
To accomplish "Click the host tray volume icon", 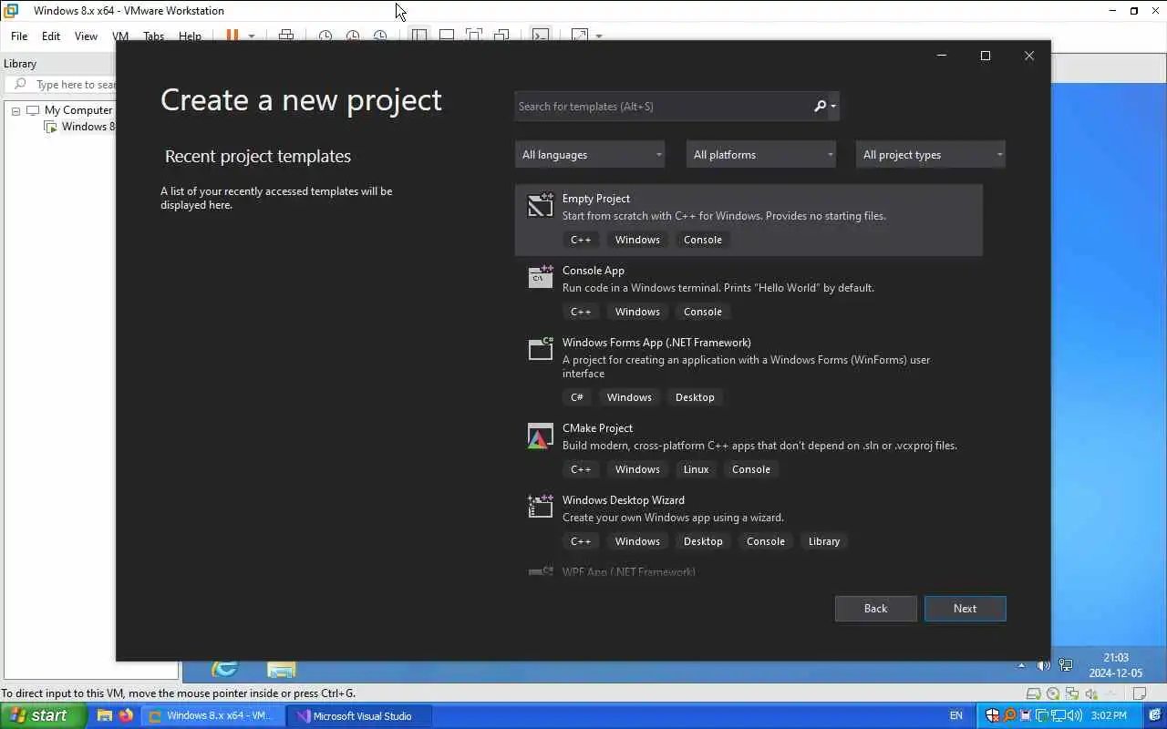I will (x=1075, y=715).
